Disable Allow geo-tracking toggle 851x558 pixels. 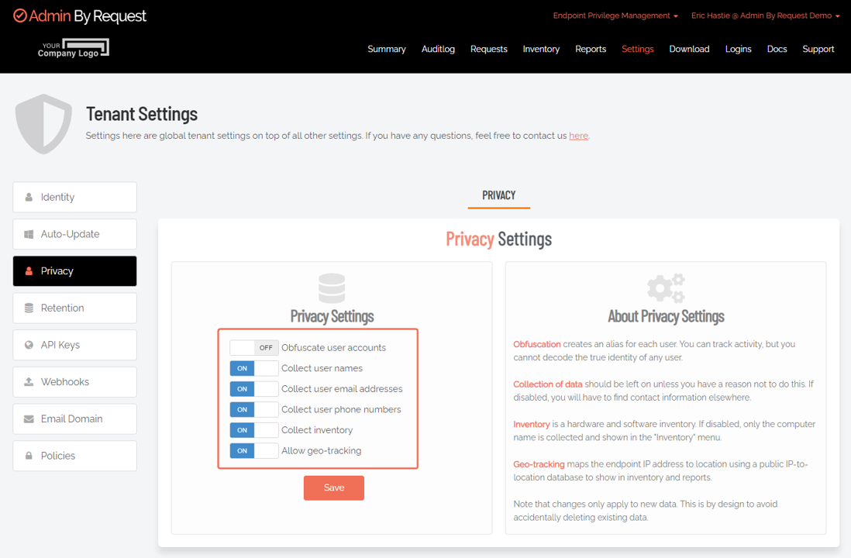coord(254,450)
